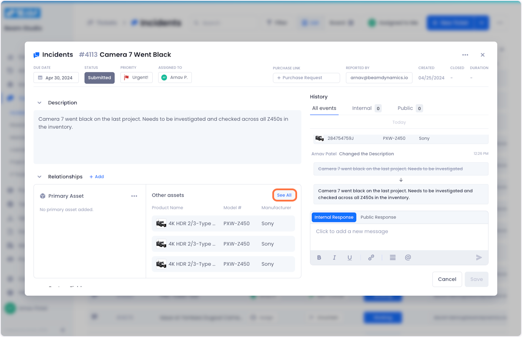
Task: Edit the incident description text
Action: pyautogui.click(x=167, y=137)
